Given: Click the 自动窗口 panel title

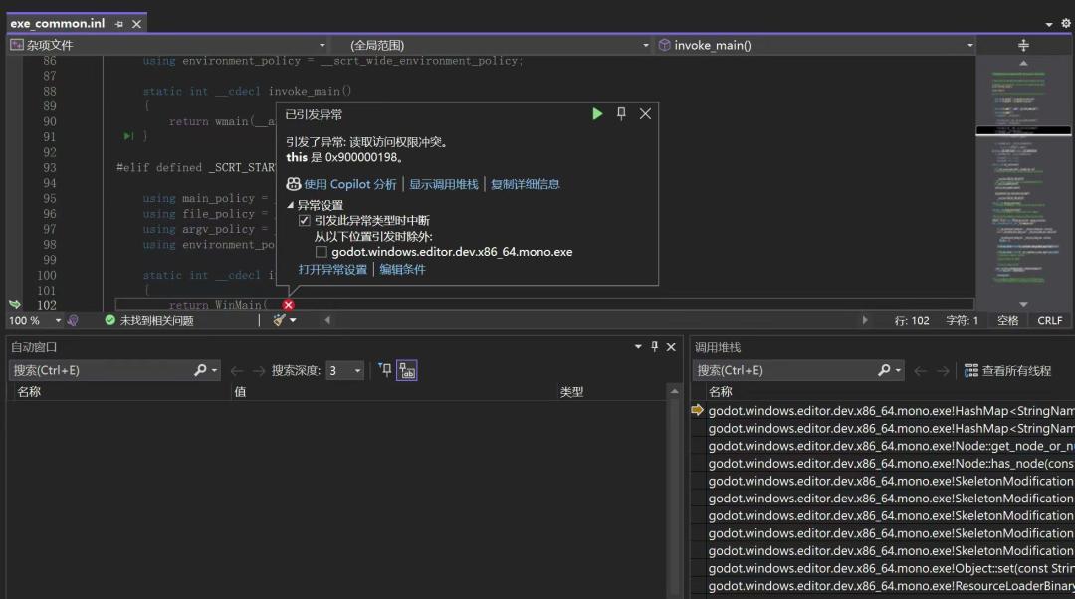Looking at the screenshot, I should click(x=34, y=347).
